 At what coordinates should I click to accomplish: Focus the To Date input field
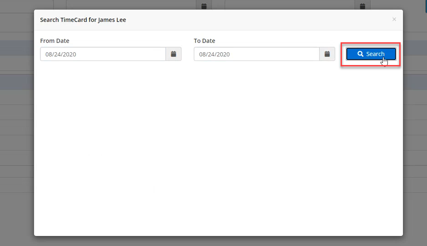coord(256,54)
